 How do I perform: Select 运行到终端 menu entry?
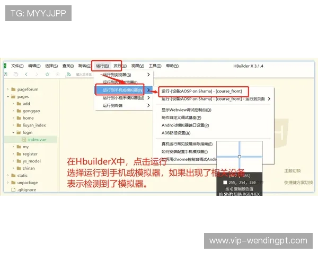tap(124, 105)
